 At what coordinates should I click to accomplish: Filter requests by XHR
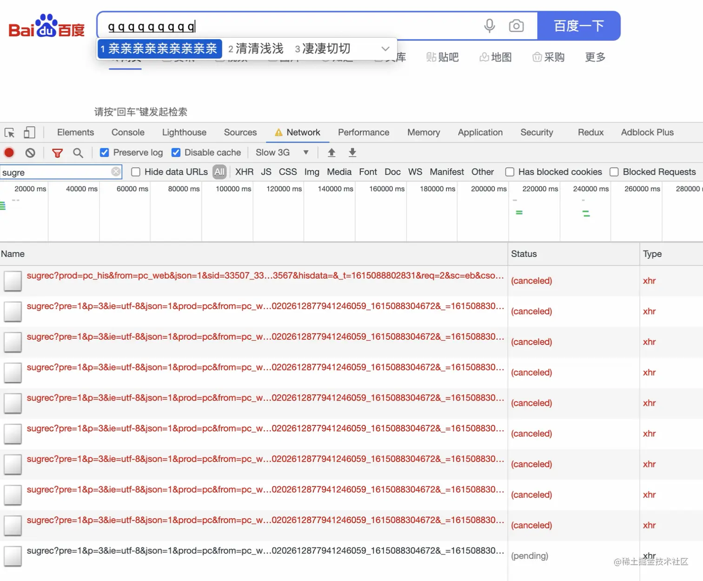tap(245, 172)
